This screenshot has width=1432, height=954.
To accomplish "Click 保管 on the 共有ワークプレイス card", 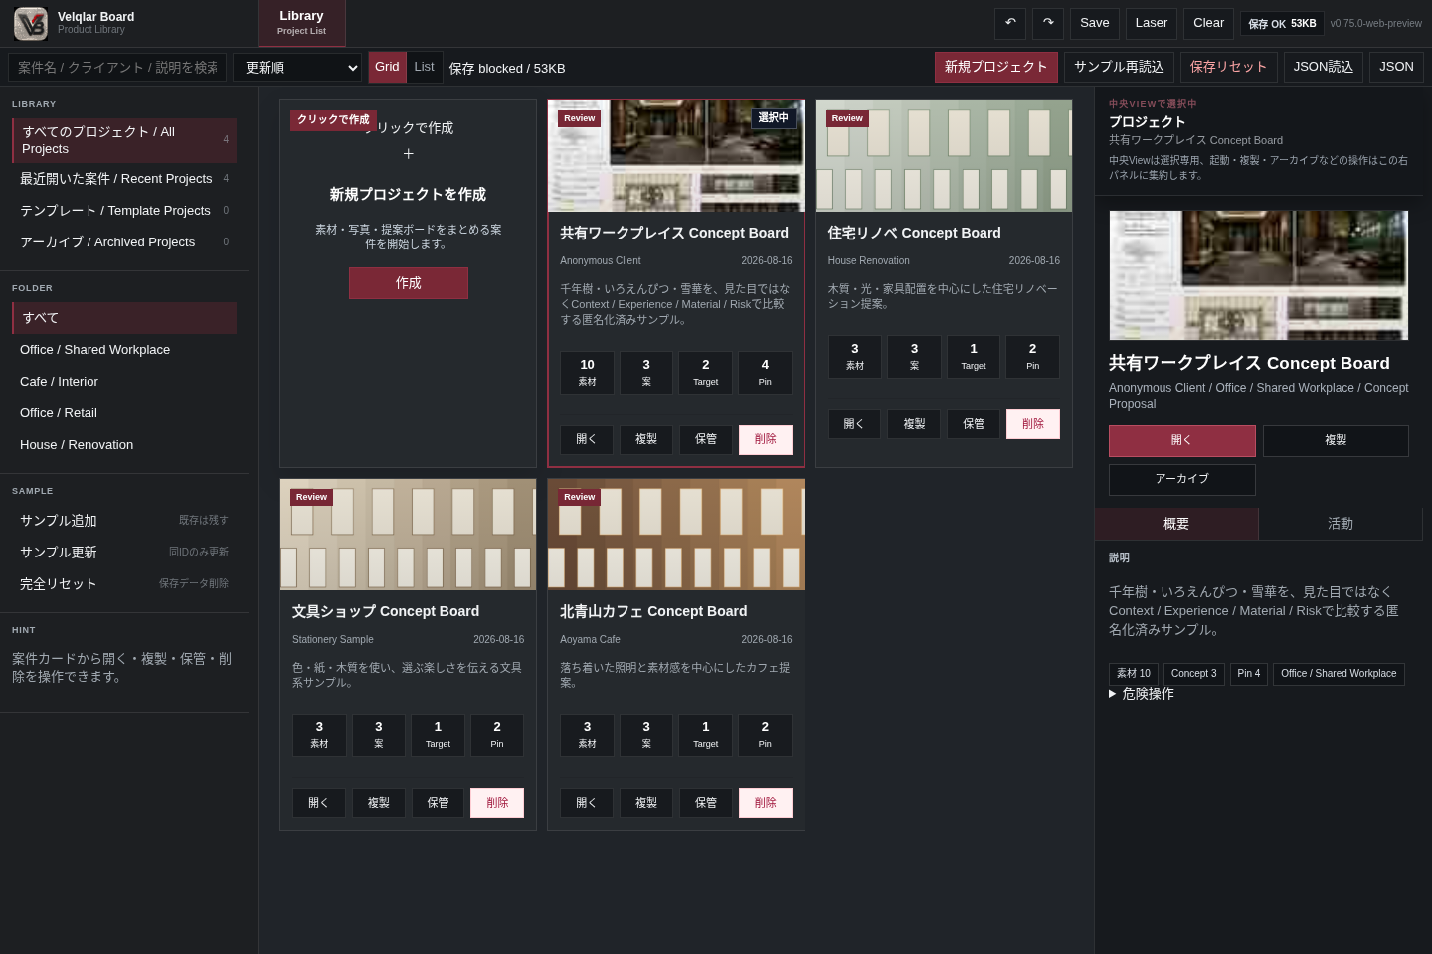I will pos(706,439).
